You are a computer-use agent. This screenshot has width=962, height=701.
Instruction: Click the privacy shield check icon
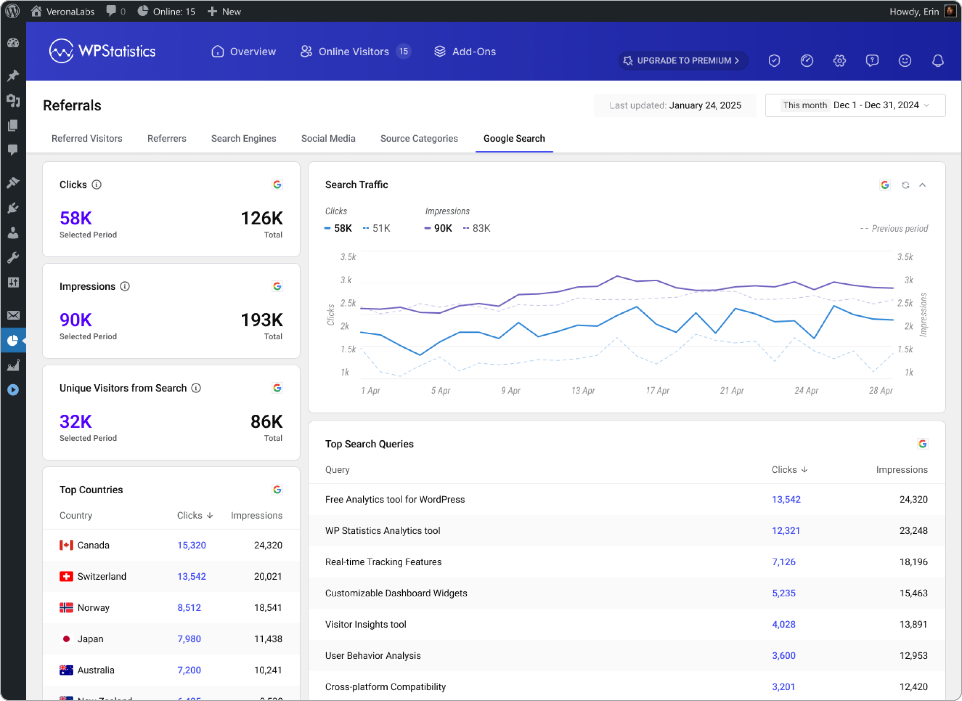pyautogui.click(x=774, y=61)
